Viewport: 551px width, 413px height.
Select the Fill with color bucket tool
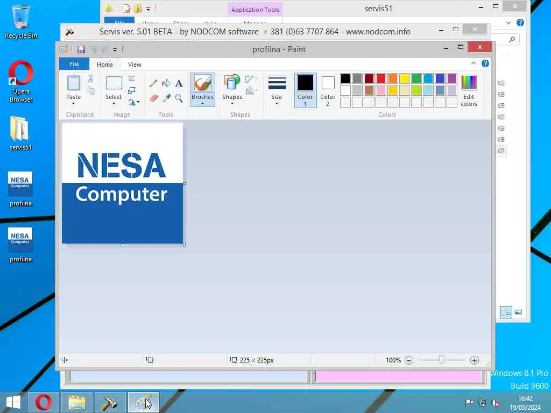pyautogui.click(x=166, y=83)
